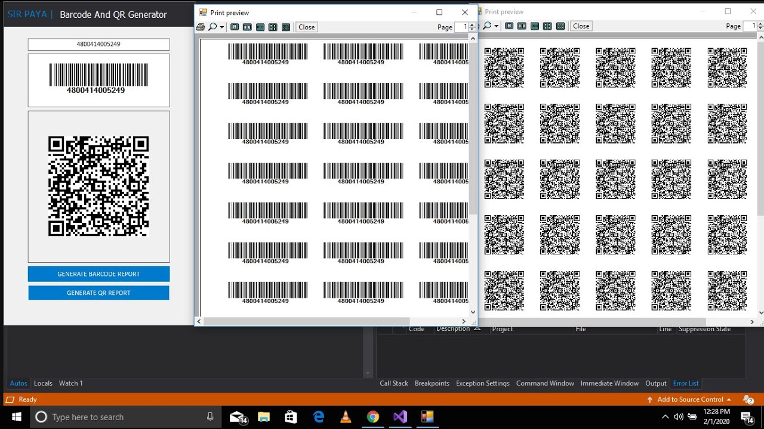Image resolution: width=764 pixels, height=429 pixels.
Task: Open Windows Start menu
Action: (x=16, y=417)
